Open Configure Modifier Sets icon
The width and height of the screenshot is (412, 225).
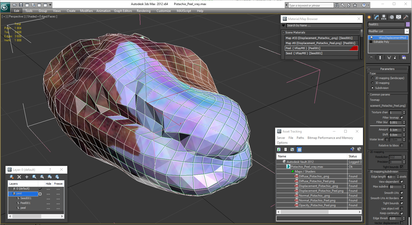pos(404,58)
